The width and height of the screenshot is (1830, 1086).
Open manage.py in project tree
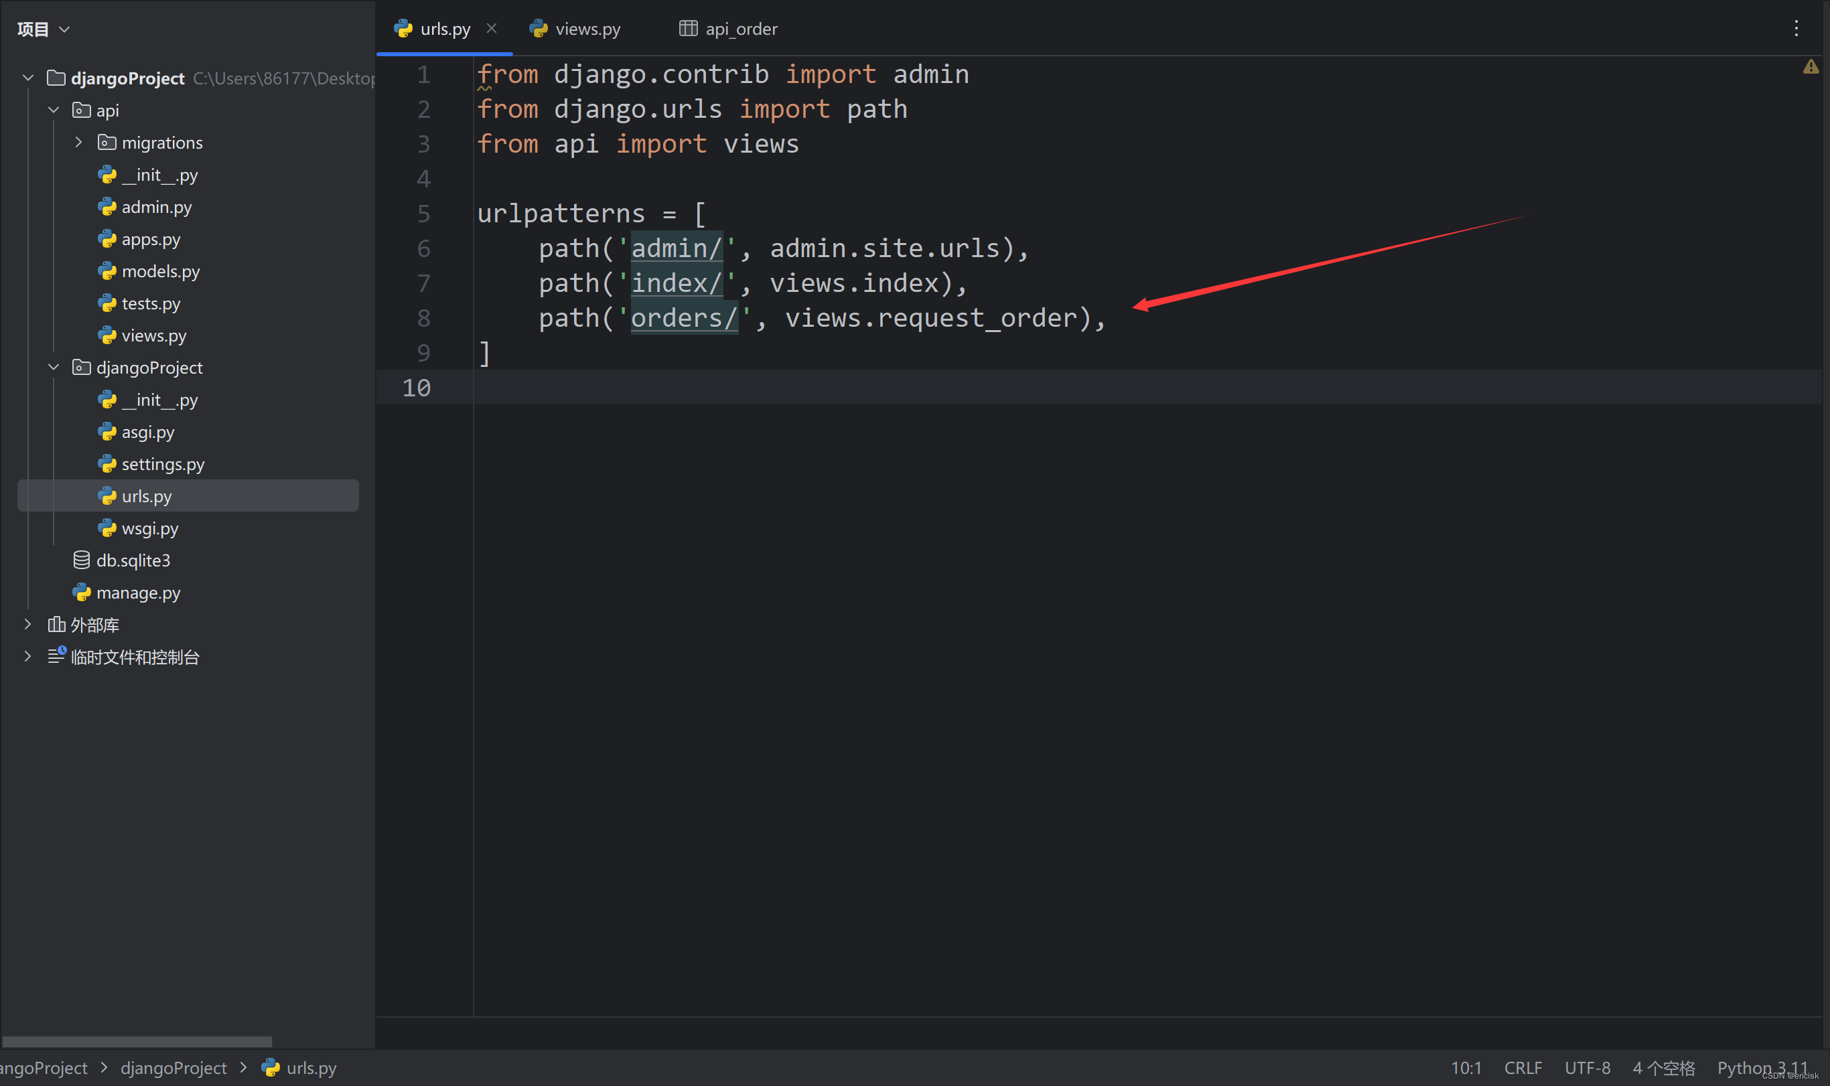(x=137, y=593)
